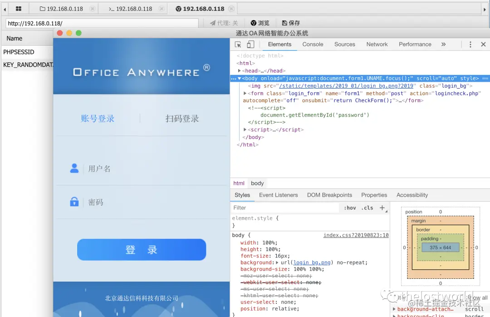Select the DOM Breakpoints sub-tab

click(x=329, y=195)
